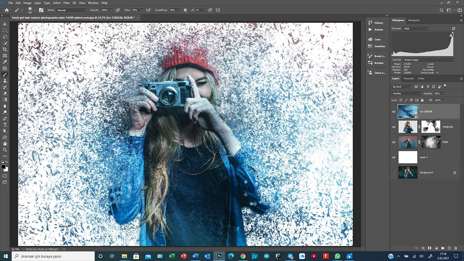Choose the Crop tool

point(5,49)
